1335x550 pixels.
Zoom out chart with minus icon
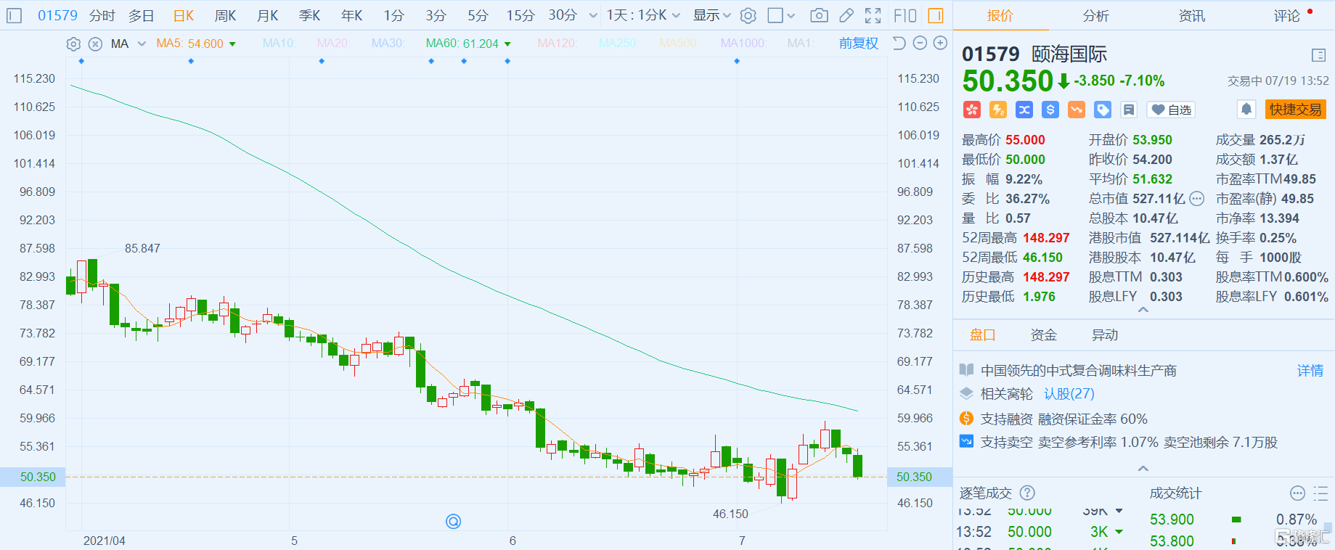tap(920, 44)
